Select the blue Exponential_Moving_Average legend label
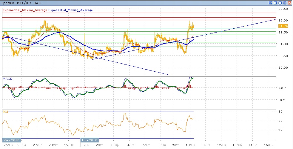The image size is (293, 149). [x=70, y=10]
